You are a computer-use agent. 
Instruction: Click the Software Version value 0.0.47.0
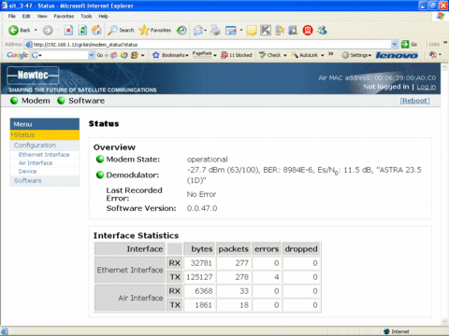tap(202, 208)
